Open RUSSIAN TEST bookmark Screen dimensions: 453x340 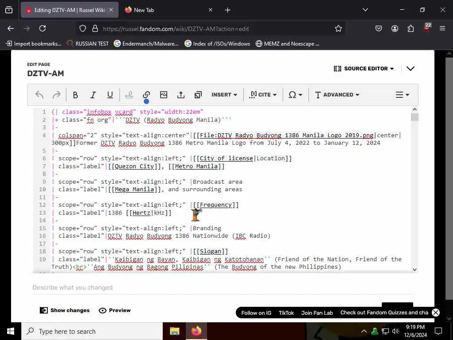click(88, 44)
